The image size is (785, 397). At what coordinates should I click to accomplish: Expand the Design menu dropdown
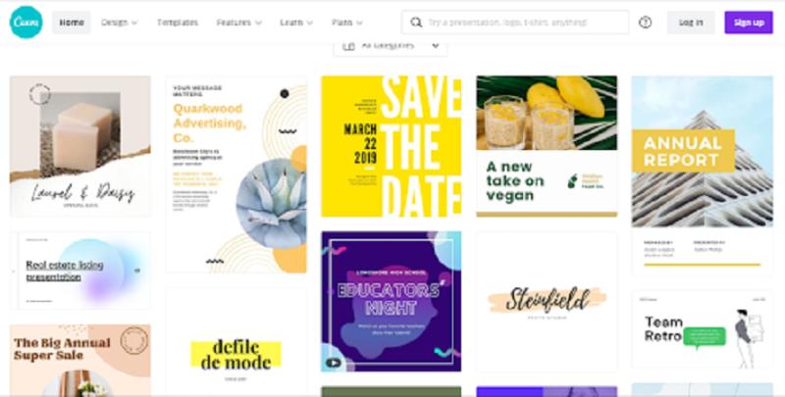(x=119, y=23)
